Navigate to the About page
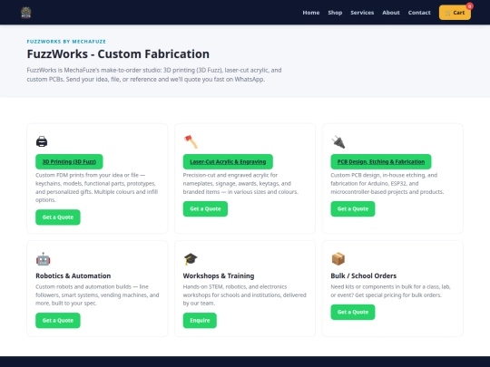Viewport: 490px width, 367px height. pos(391,13)
